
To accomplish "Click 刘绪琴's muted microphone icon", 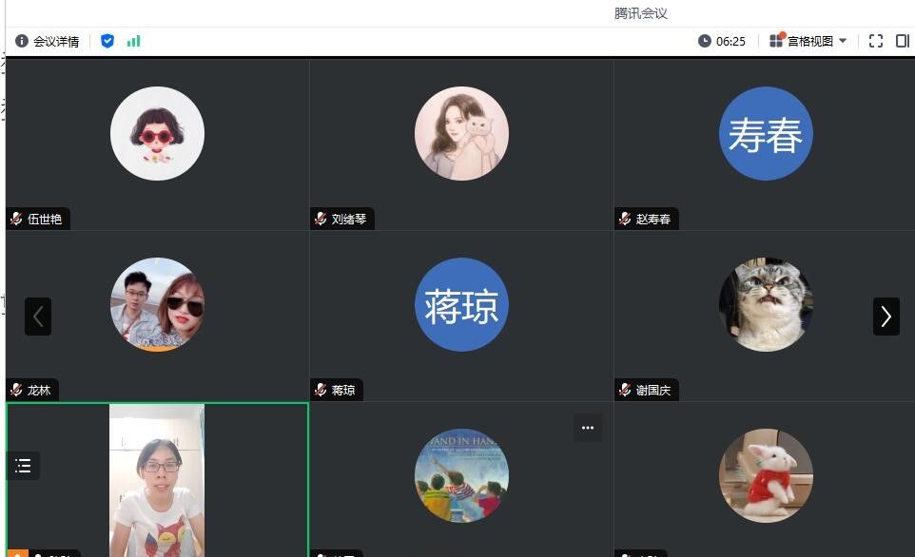I will 321,219.
